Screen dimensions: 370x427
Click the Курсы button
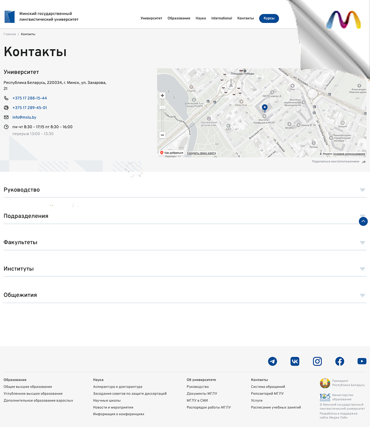click(269, 18)
